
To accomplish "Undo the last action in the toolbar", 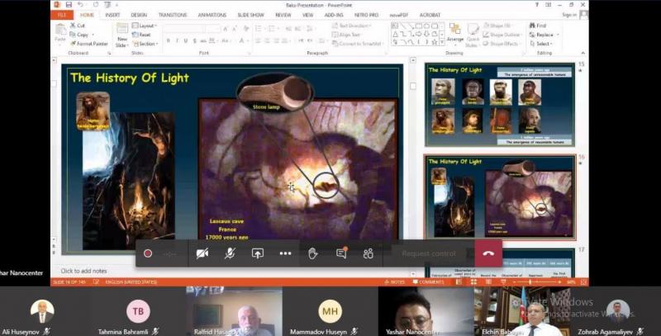I will point(82,5).
